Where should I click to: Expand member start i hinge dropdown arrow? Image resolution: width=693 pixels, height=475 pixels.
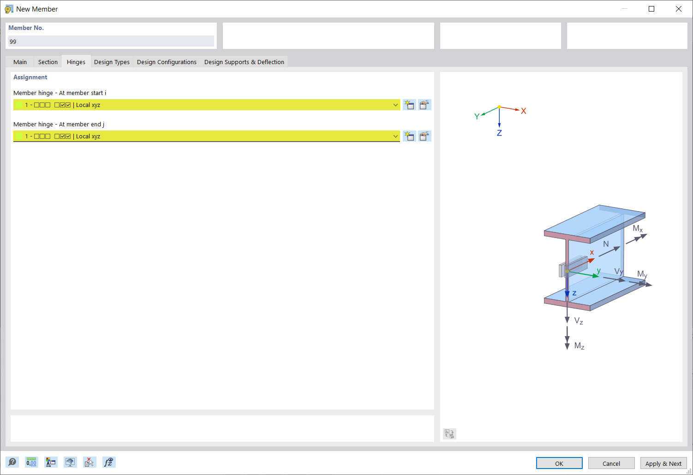click(395, 105)
